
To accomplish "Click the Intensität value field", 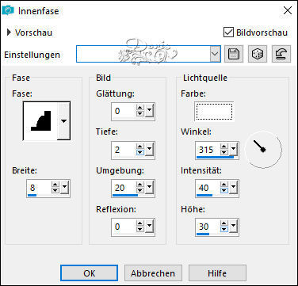I will 208,188.
